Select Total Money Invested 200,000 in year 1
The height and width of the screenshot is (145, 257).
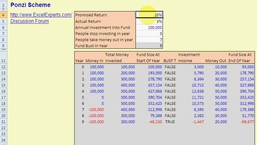(x=128, y=73)
